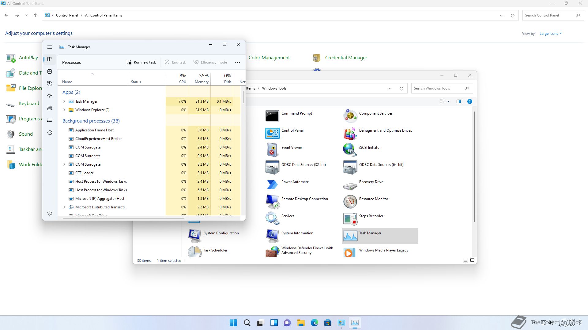Open Performance page icon in Task Manager sidebar
This screenshot has height=330, width=588.
(50, 71)
